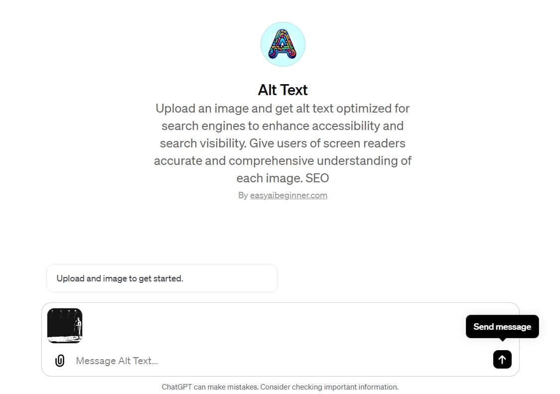Click the paperclip attach file icon
This screenshot has width=560, height=394.
tap(60, 360)
